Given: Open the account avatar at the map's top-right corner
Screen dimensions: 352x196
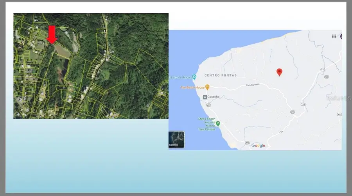Looking at the screenshot, I should pyautogui.click(x=341, y=36).
